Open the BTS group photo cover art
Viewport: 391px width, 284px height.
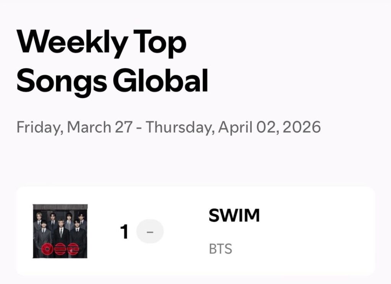[61, 225]
